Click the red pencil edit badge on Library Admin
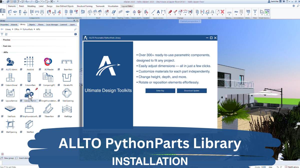 point(36,89)
